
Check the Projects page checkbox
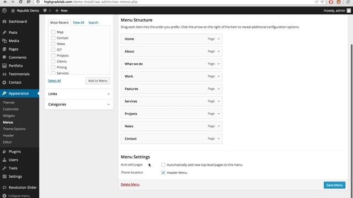53,56
